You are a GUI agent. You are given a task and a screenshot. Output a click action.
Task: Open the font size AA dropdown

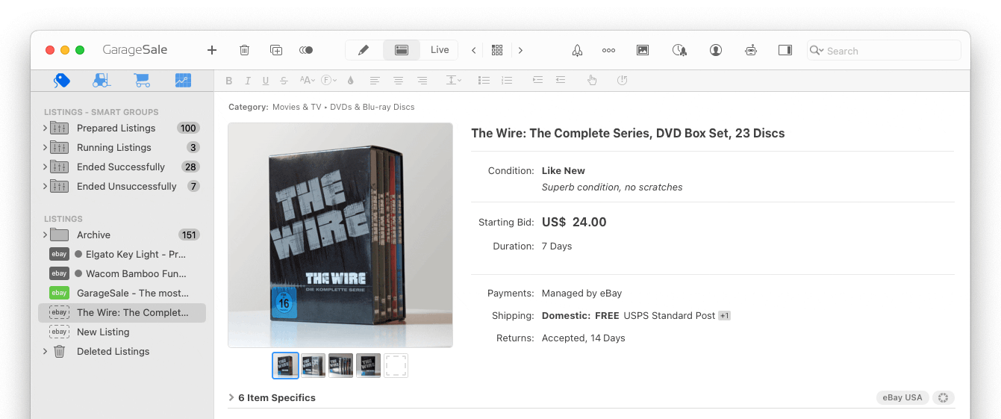[308, 80]
